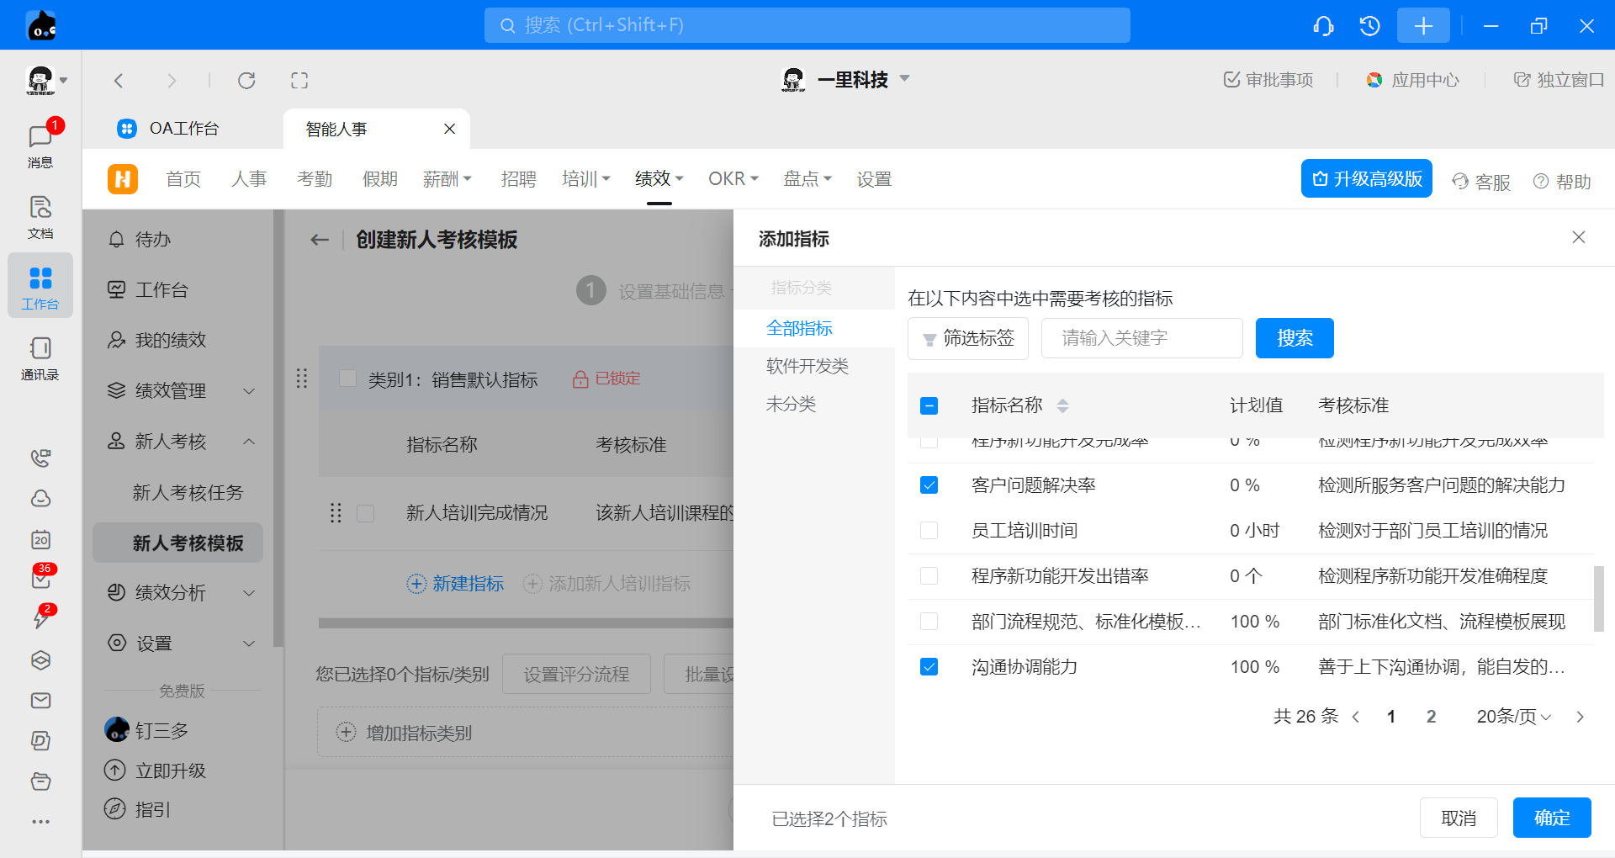The width and height of the screenshot is (1615, 858).
Task: Open the 一里科技 organization dropdown
Action: pyautogui.click(x=852, y=80)
